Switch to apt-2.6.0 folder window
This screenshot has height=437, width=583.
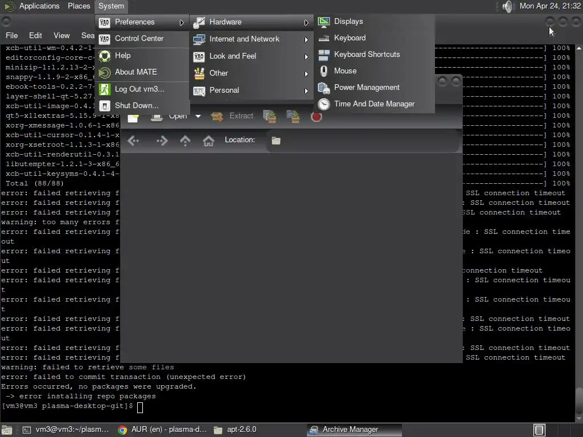click(235, 430)
